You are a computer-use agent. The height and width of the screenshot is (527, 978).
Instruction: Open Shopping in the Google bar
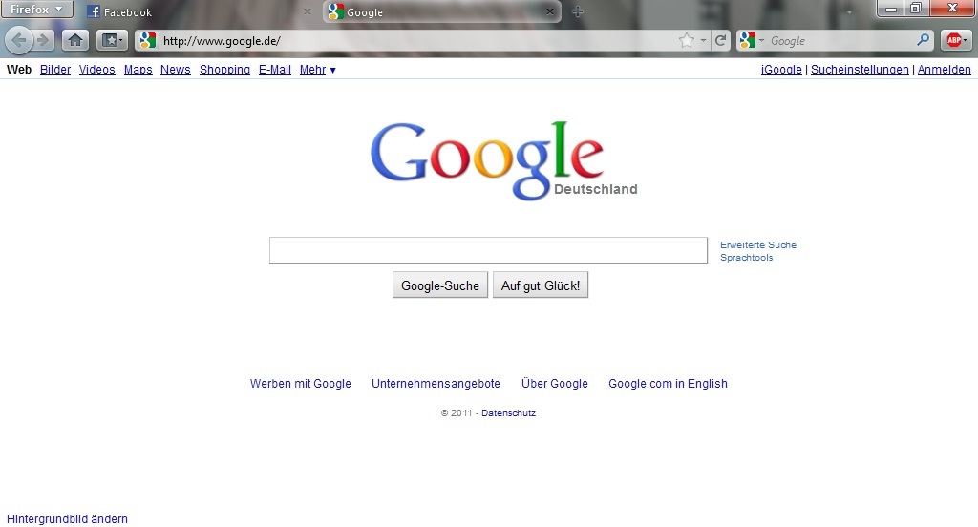[224, 70]
